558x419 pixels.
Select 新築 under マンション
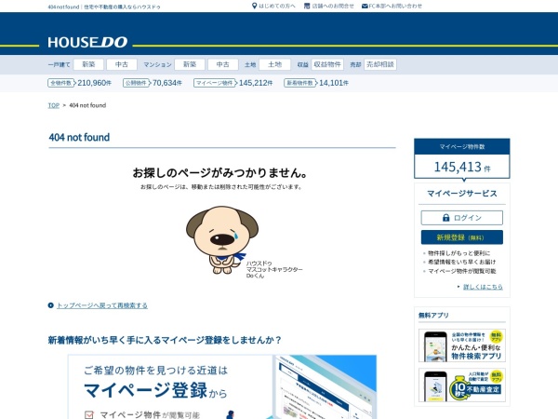click(190, 64)
